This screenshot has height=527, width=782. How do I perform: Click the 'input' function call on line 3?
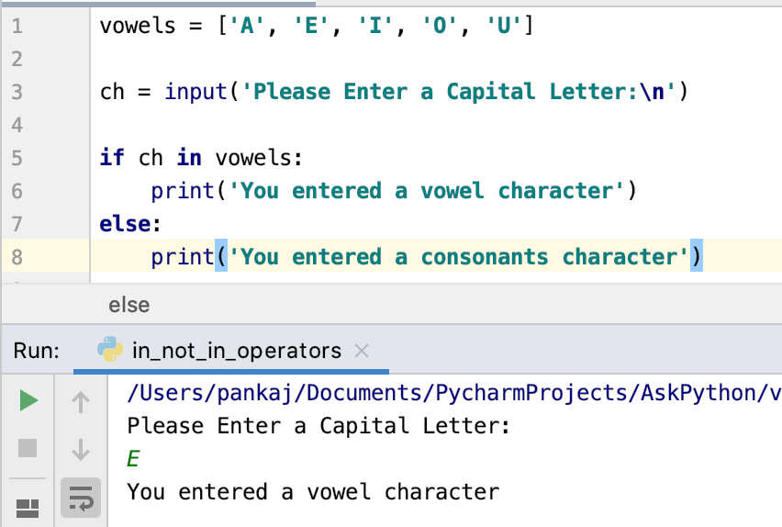196,92
